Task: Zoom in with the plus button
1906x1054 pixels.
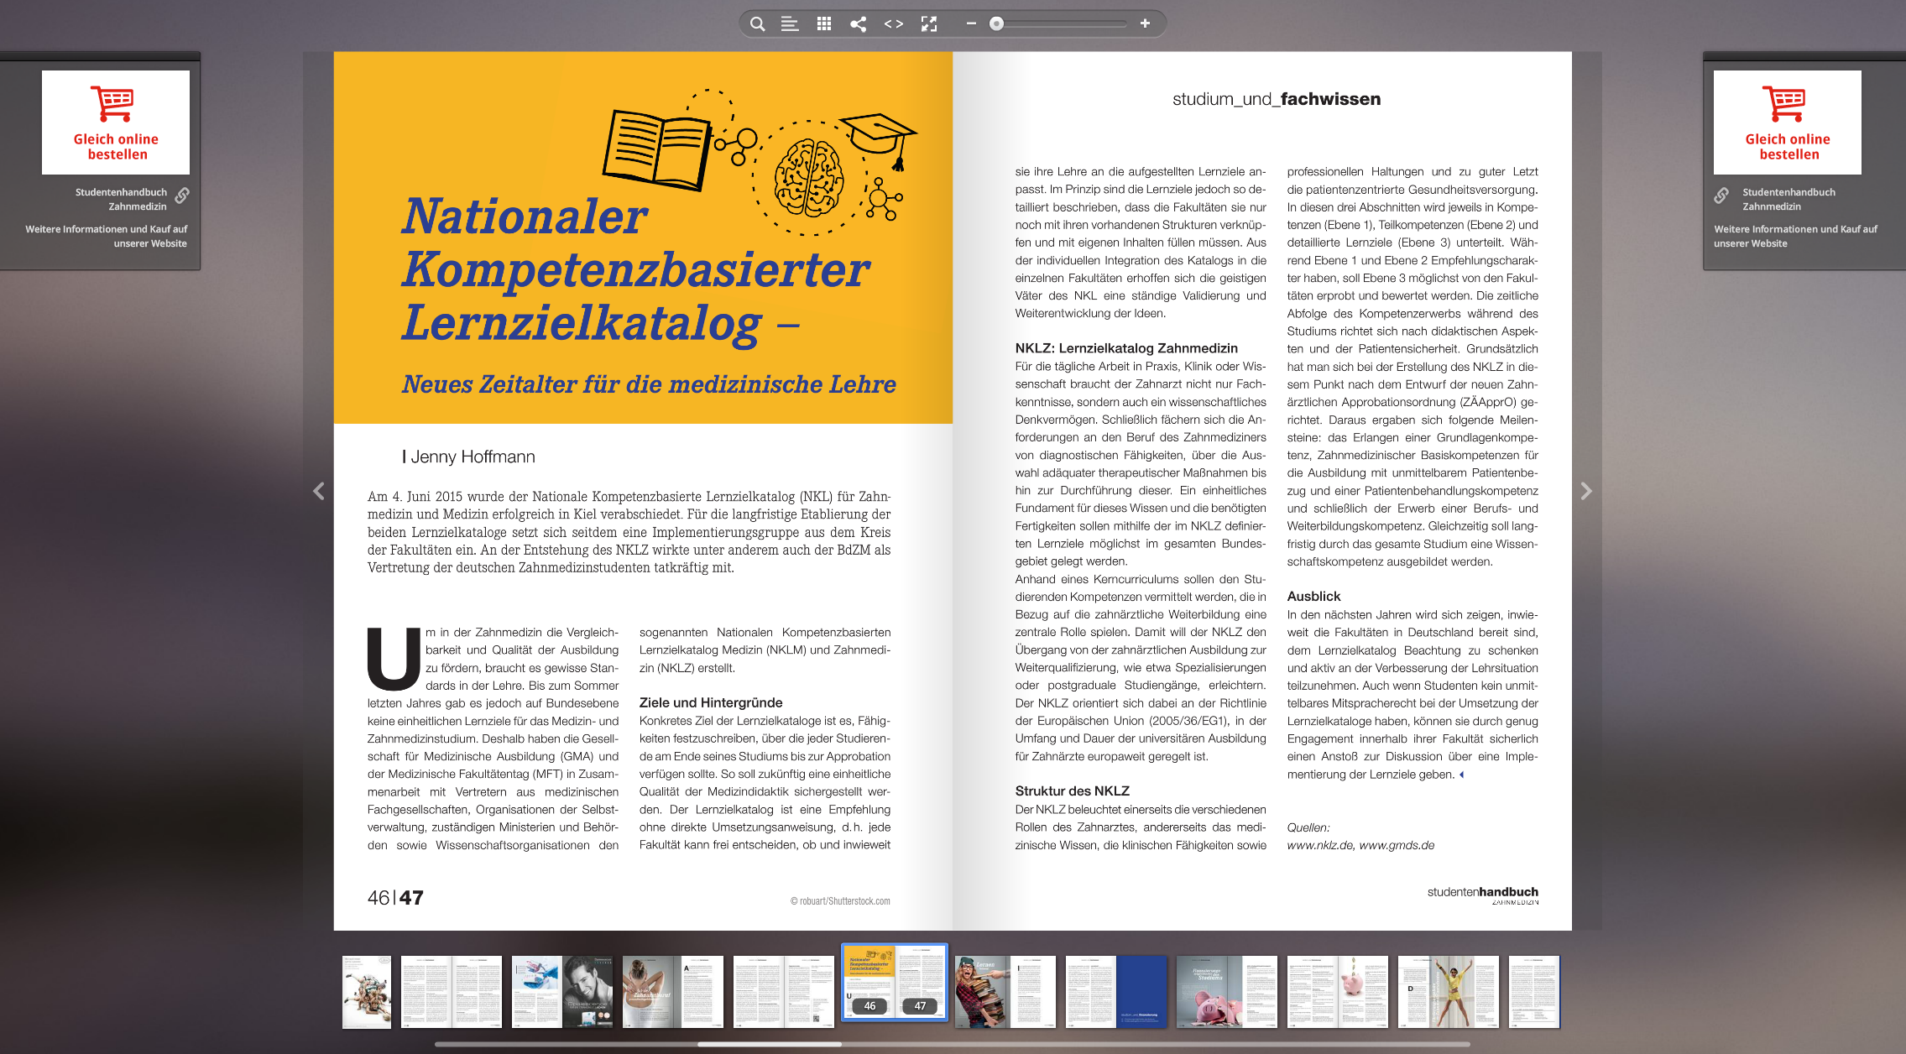Action: coord(1145,23)
